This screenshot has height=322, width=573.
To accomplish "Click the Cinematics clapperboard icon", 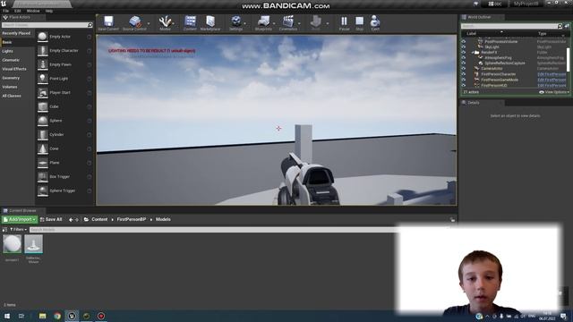I will click(x=288, y=21).
